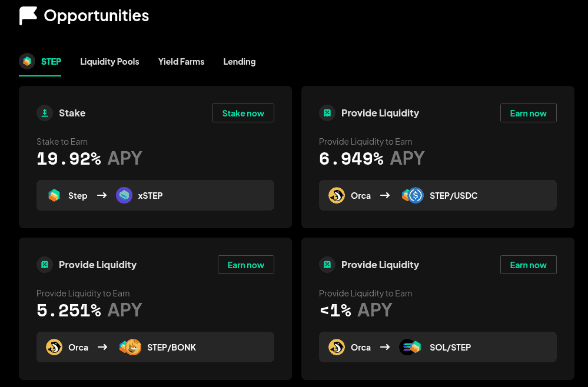Click the Orca logo beside STEP/USDC
This screenshot has width=588, height=387.
coord(336,195)
